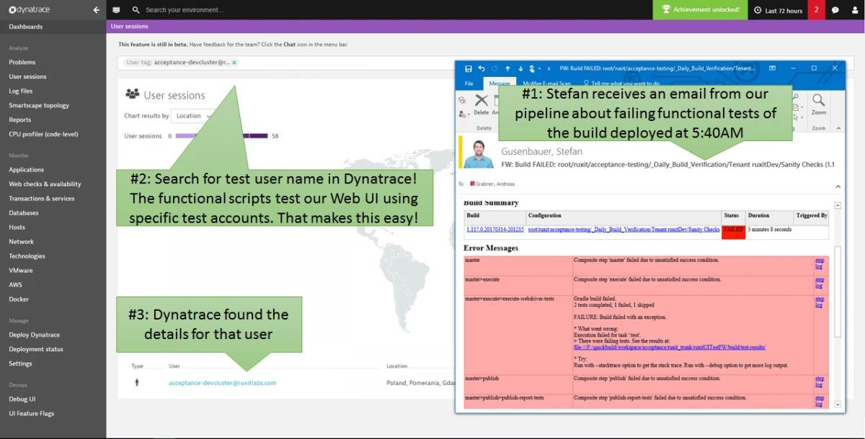Dismiss the Achievement unlocked notification
Viewport: 865px width, 439px height.
pyautogui.click(x=699, y=10)
